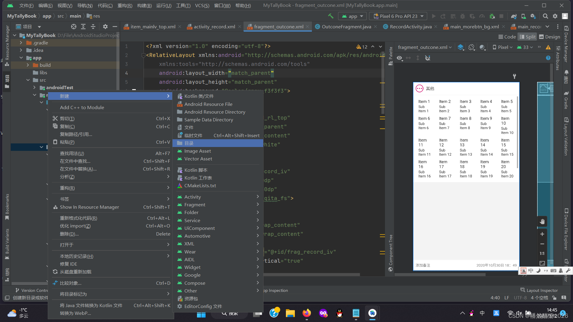
Task: Click Attach Debugger to Android Process icon
Action: click(492, 16)
